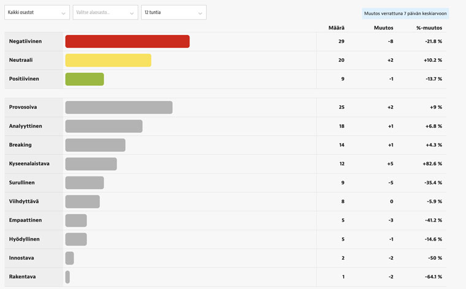Click the Analyyttinen count value 18
This screenshot has height=289, width=466.
pos(342,126)
